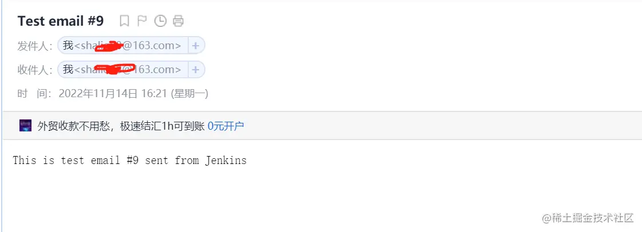The height and width of the screenshot is (232, 642).
Task: Click the word Jenkins in the body
Action: (x=225, y=160)
